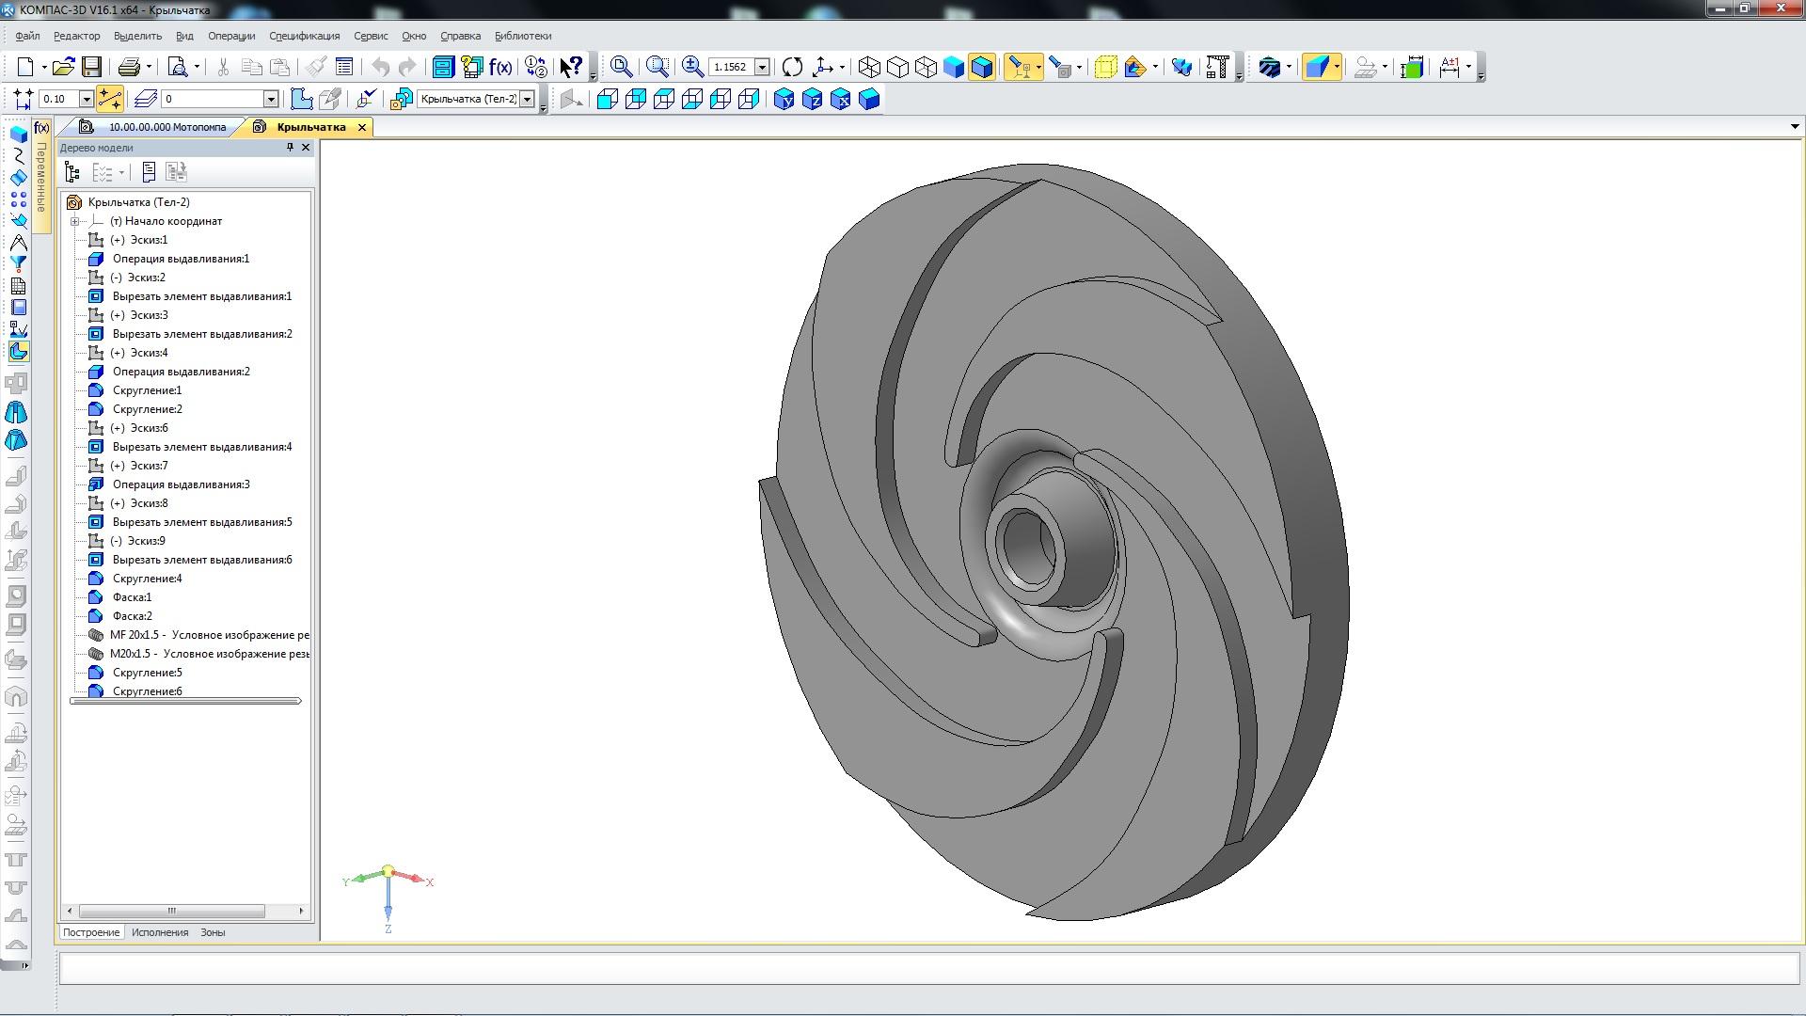Toggle the snap bindings button
Screen dimensions: 1806x1016
109,99
